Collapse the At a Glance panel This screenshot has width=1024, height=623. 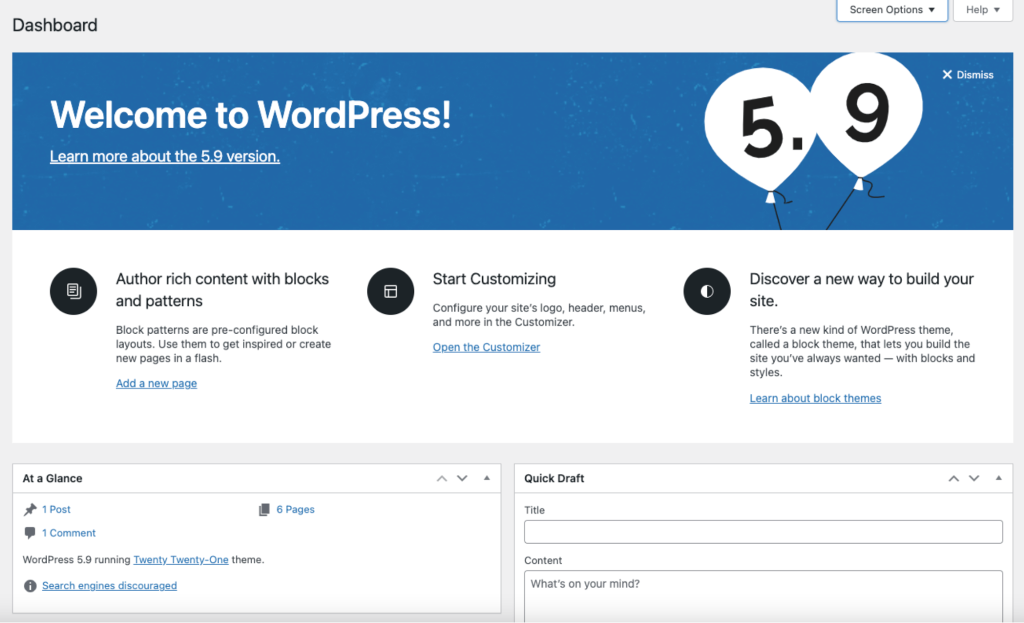[x=487, y=478]
